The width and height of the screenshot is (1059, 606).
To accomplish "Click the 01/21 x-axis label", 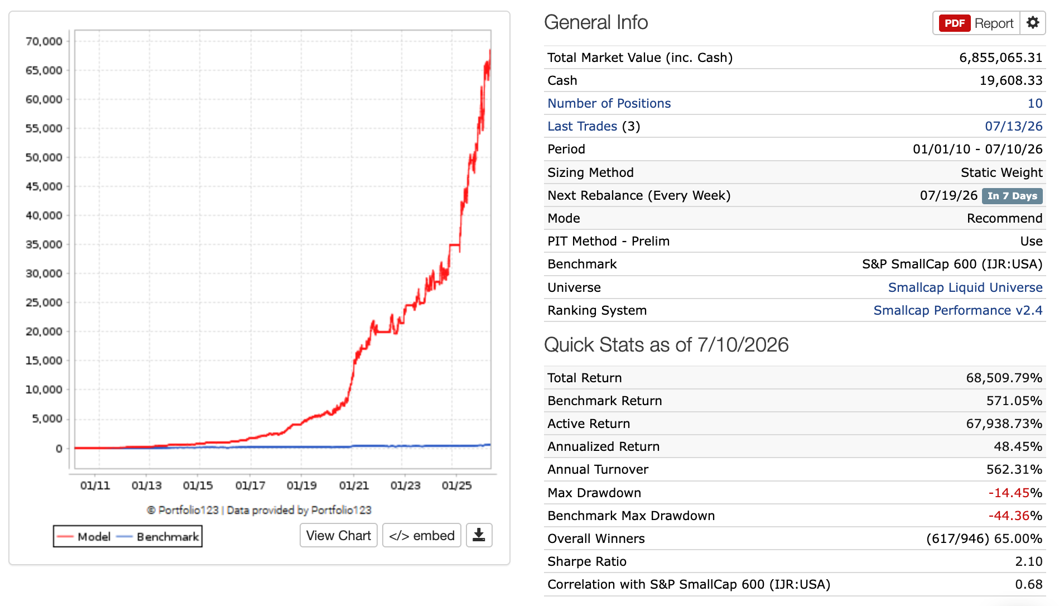I will [354, 485].
